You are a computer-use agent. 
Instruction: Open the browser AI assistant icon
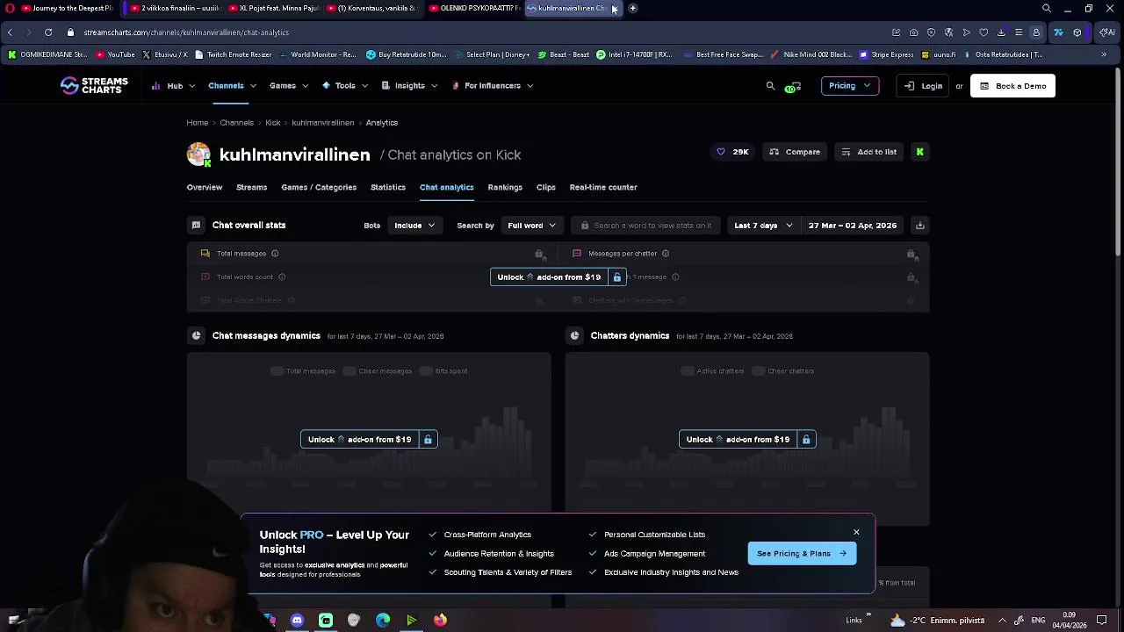coord(1106,32)
